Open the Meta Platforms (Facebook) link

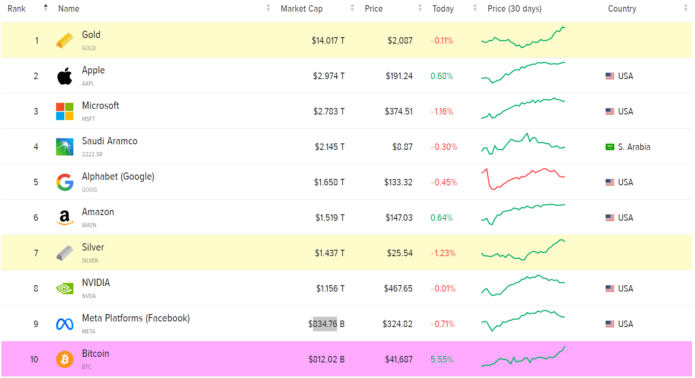(136, 318)
